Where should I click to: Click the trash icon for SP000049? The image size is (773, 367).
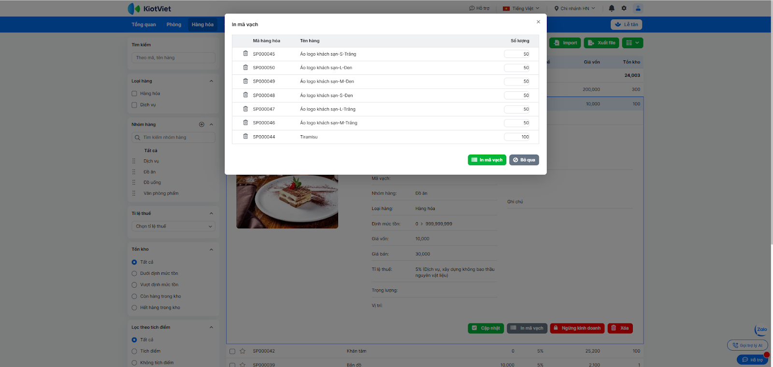click(x=245, y=81)
